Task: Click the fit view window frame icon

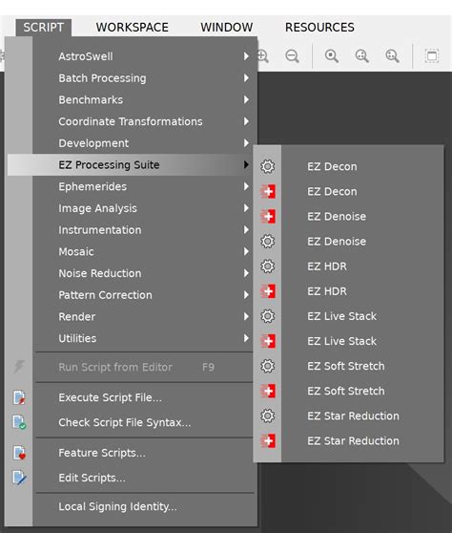Action: click(x=432, y=56)
